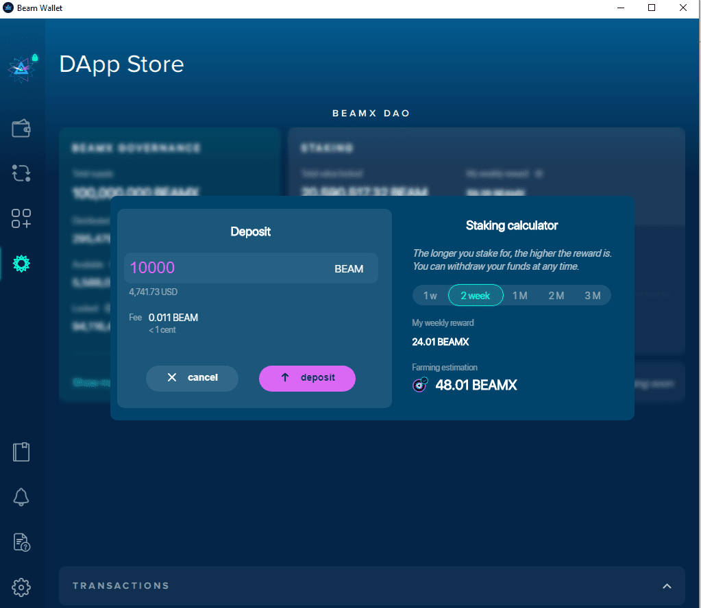701x608 pixels.
Task: Open the Atomic Swap arrows icon
Action: [x=21, y=173]
